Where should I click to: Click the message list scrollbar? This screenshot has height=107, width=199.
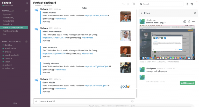[x=137, y=52]
